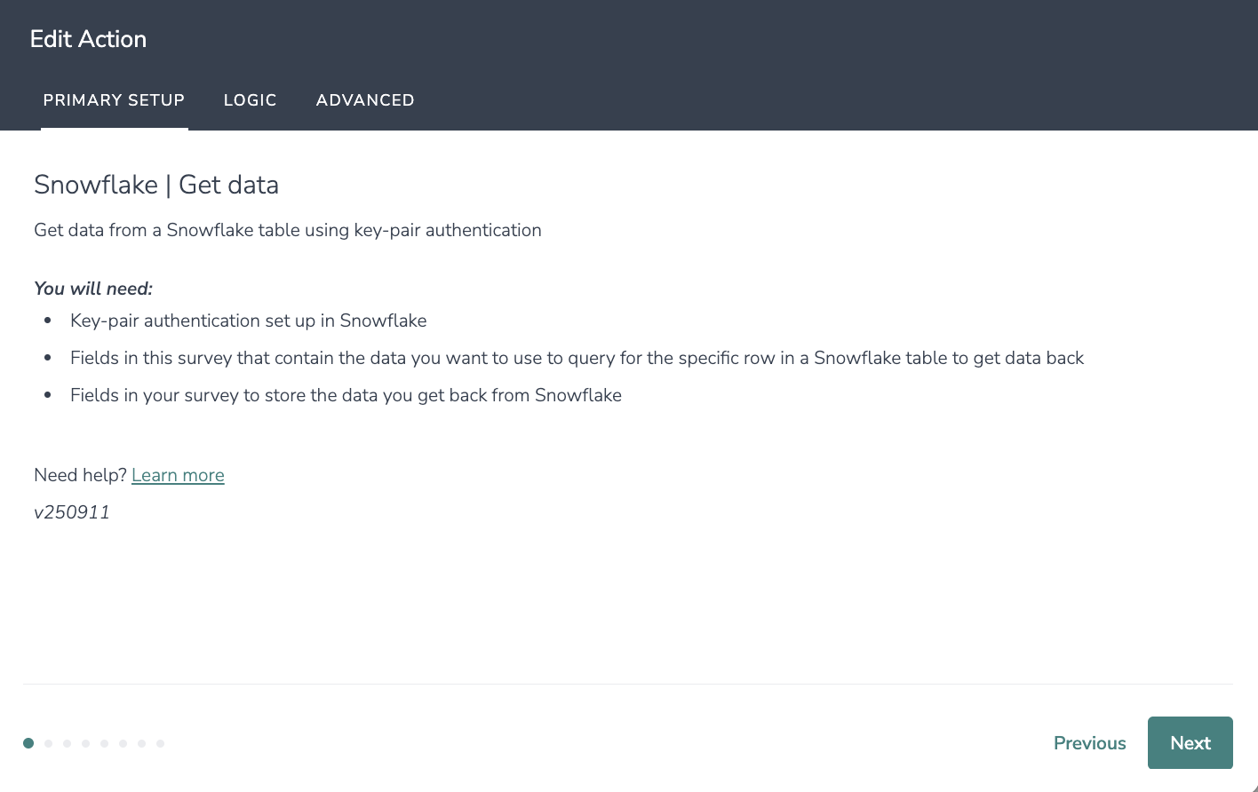Viewport: 1258px width, 792px height.
Task: Switch to the PRIMARY SETUP tab
Action: coord(114,100)
